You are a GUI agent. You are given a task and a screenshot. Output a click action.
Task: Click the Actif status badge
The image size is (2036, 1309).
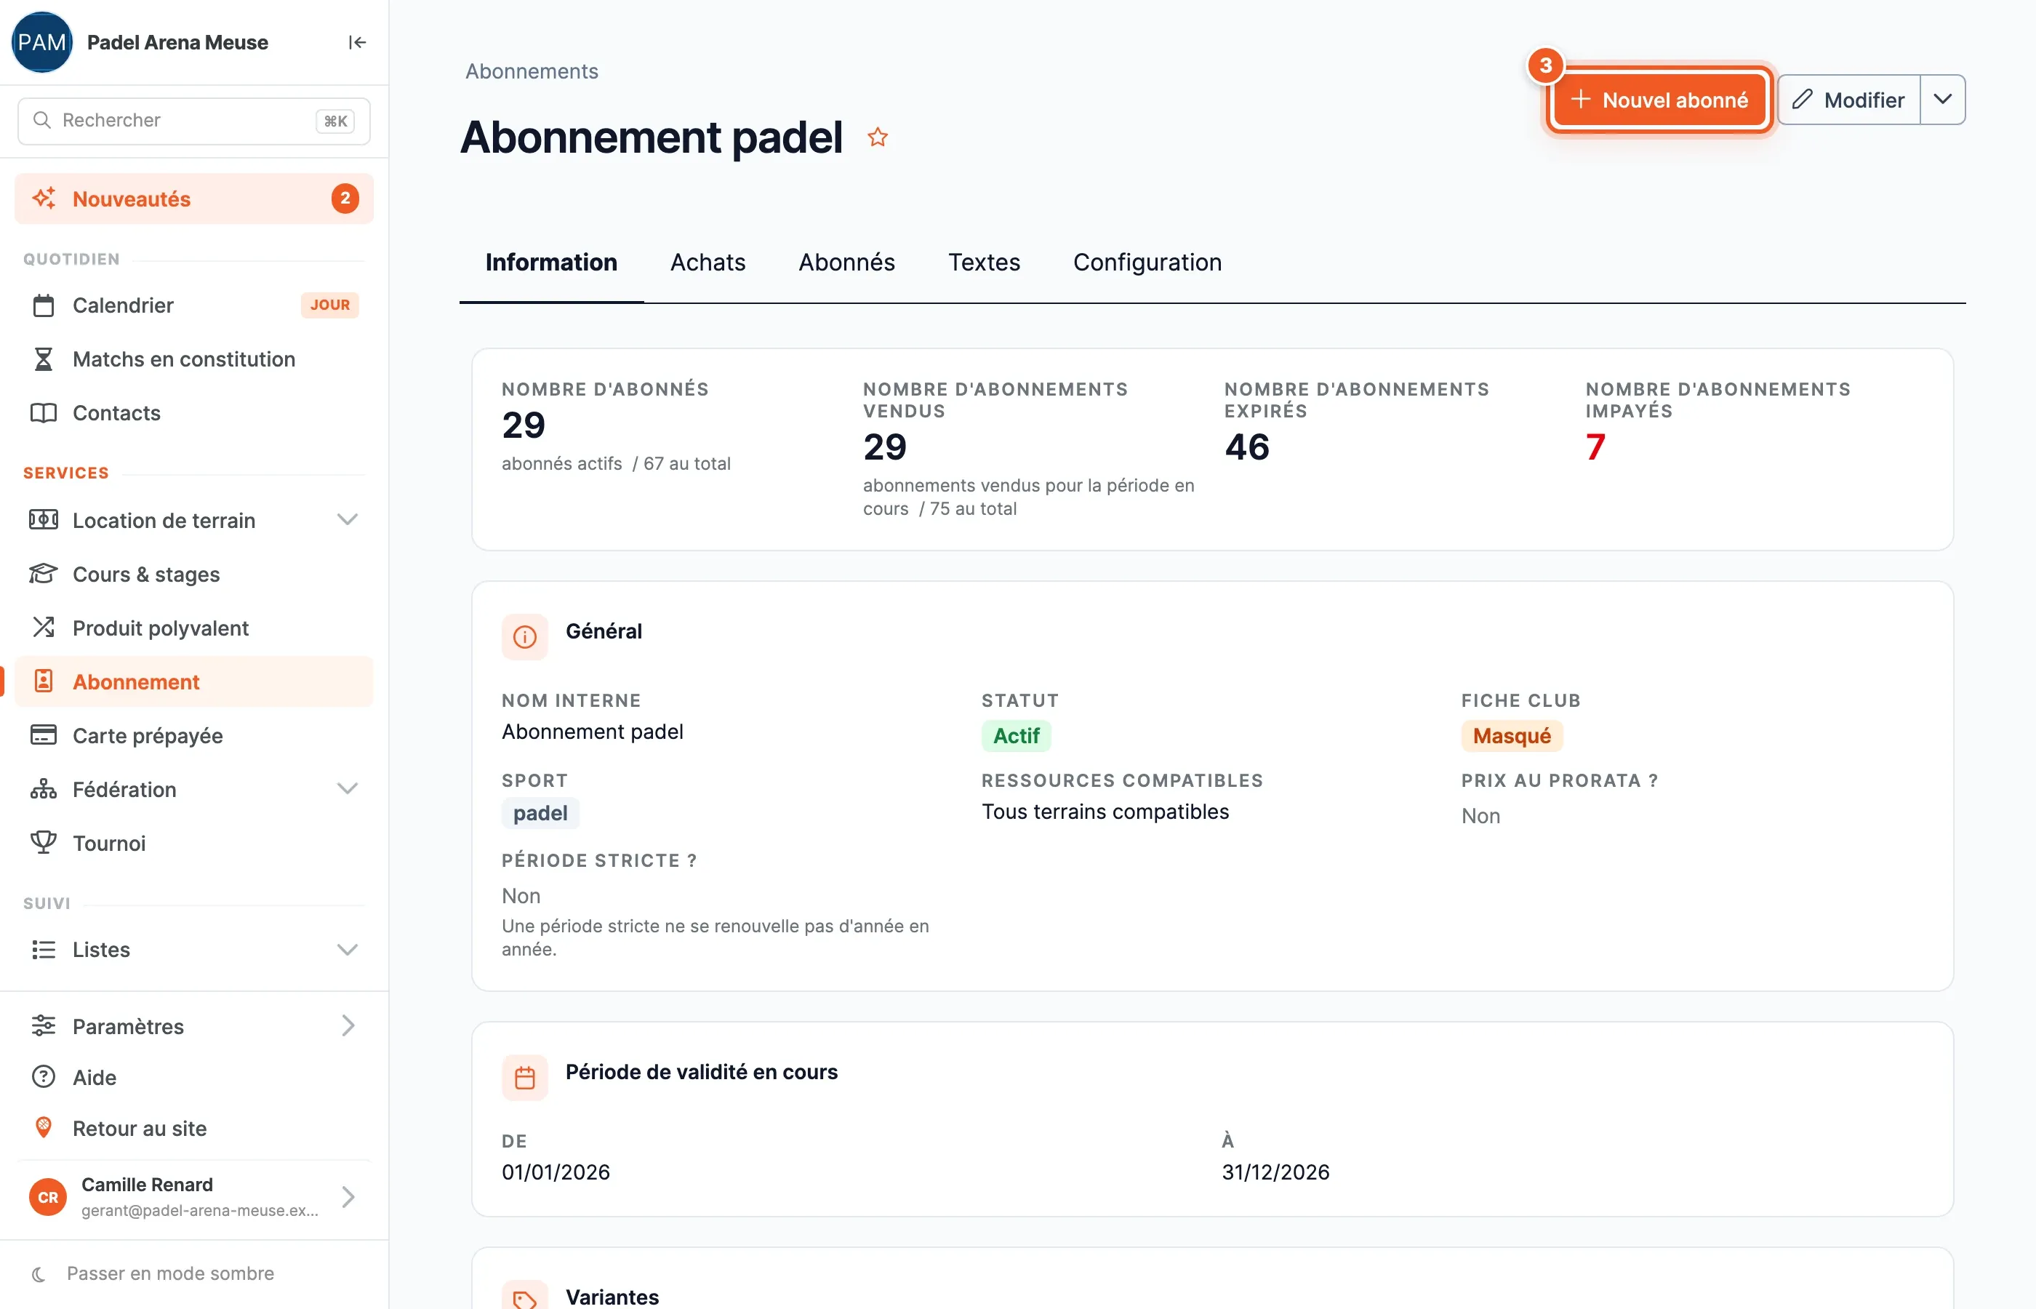pyautogui.click(x=1017, y=736)
